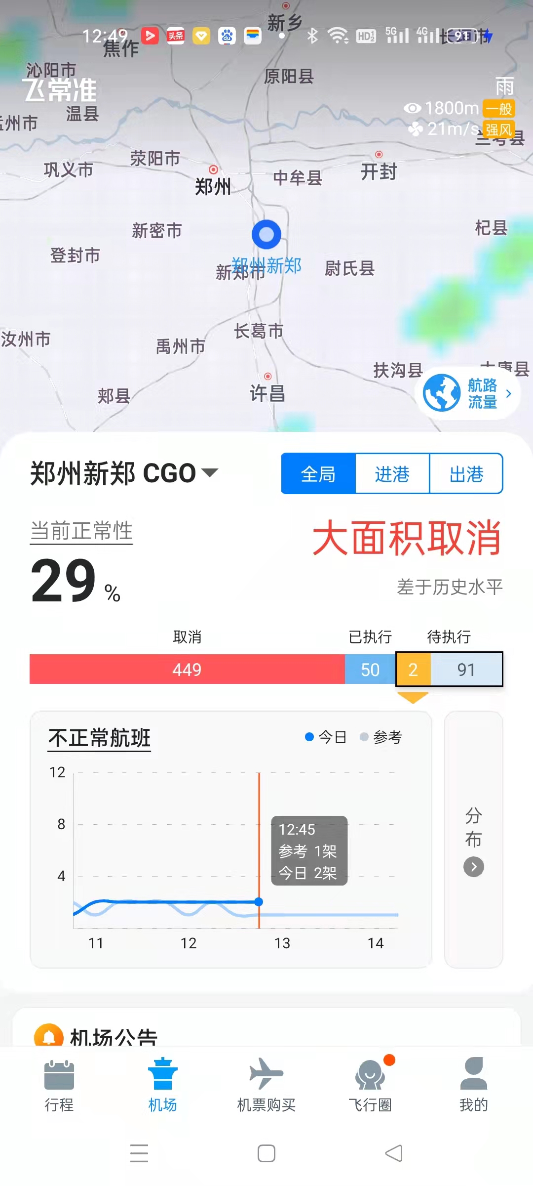533x1186 pixels.
Task: Switch to 出港 departures view
Action: (x=466, y=474)
